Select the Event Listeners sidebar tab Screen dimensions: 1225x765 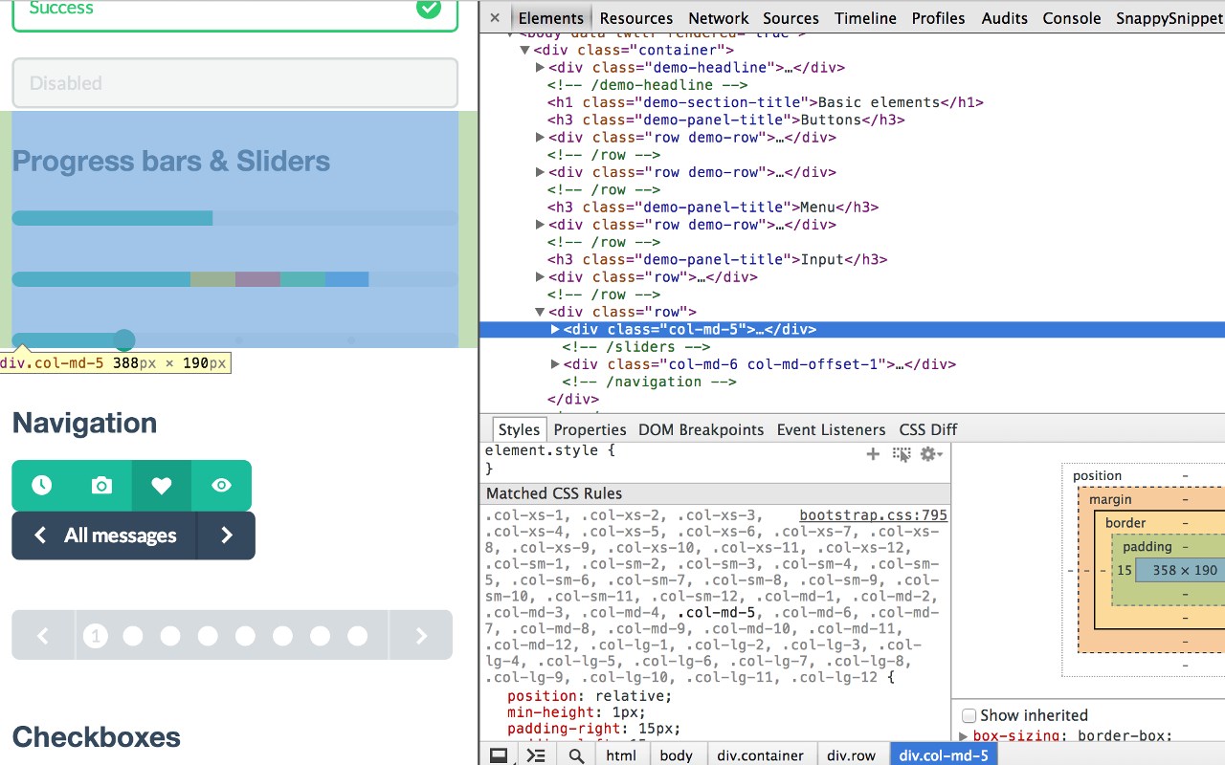[831, 429]
